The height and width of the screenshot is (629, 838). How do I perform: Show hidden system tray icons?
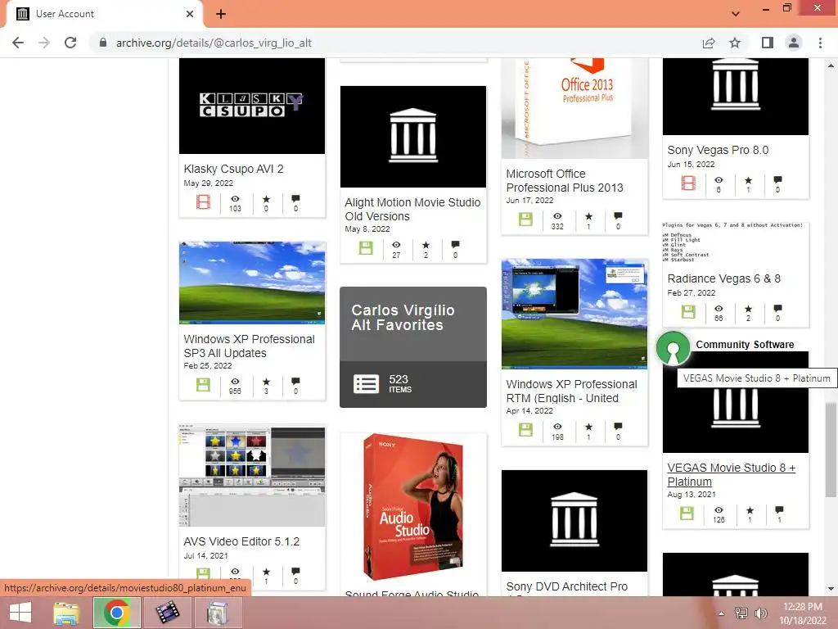pos(722,613)
